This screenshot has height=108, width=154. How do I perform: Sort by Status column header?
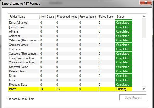(124, 17)
